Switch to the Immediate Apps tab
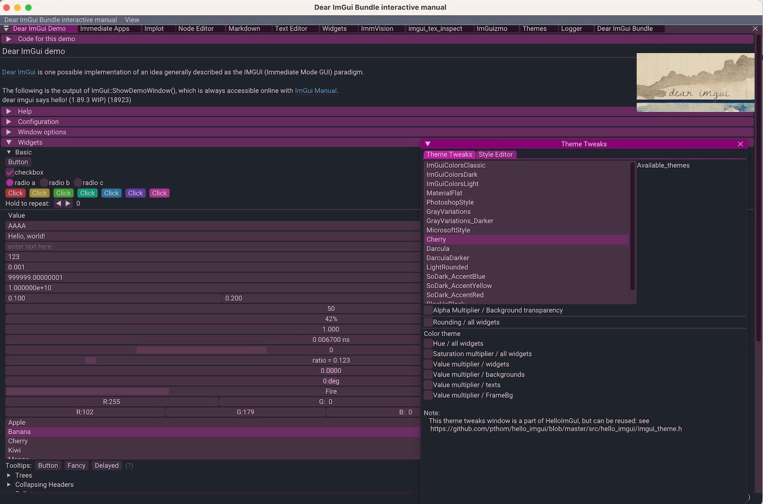 [105, 28]
